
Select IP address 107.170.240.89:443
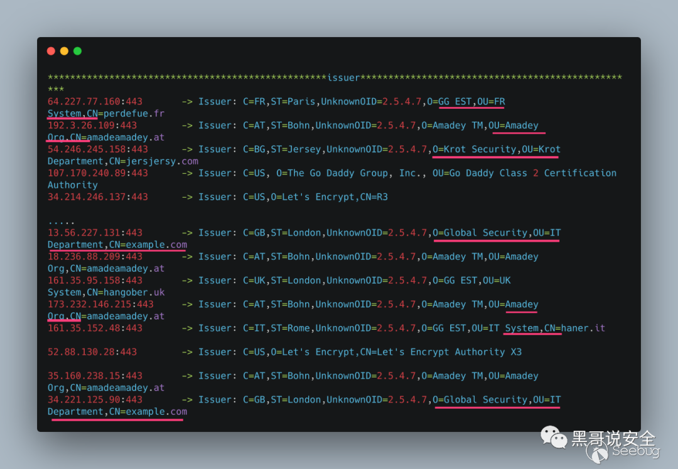point(98,173)
